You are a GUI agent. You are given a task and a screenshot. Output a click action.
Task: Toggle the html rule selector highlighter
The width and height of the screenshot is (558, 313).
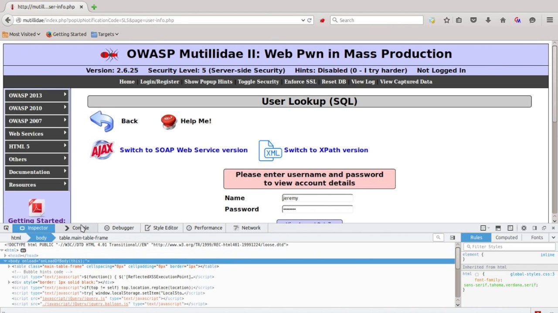coord(476,274)
